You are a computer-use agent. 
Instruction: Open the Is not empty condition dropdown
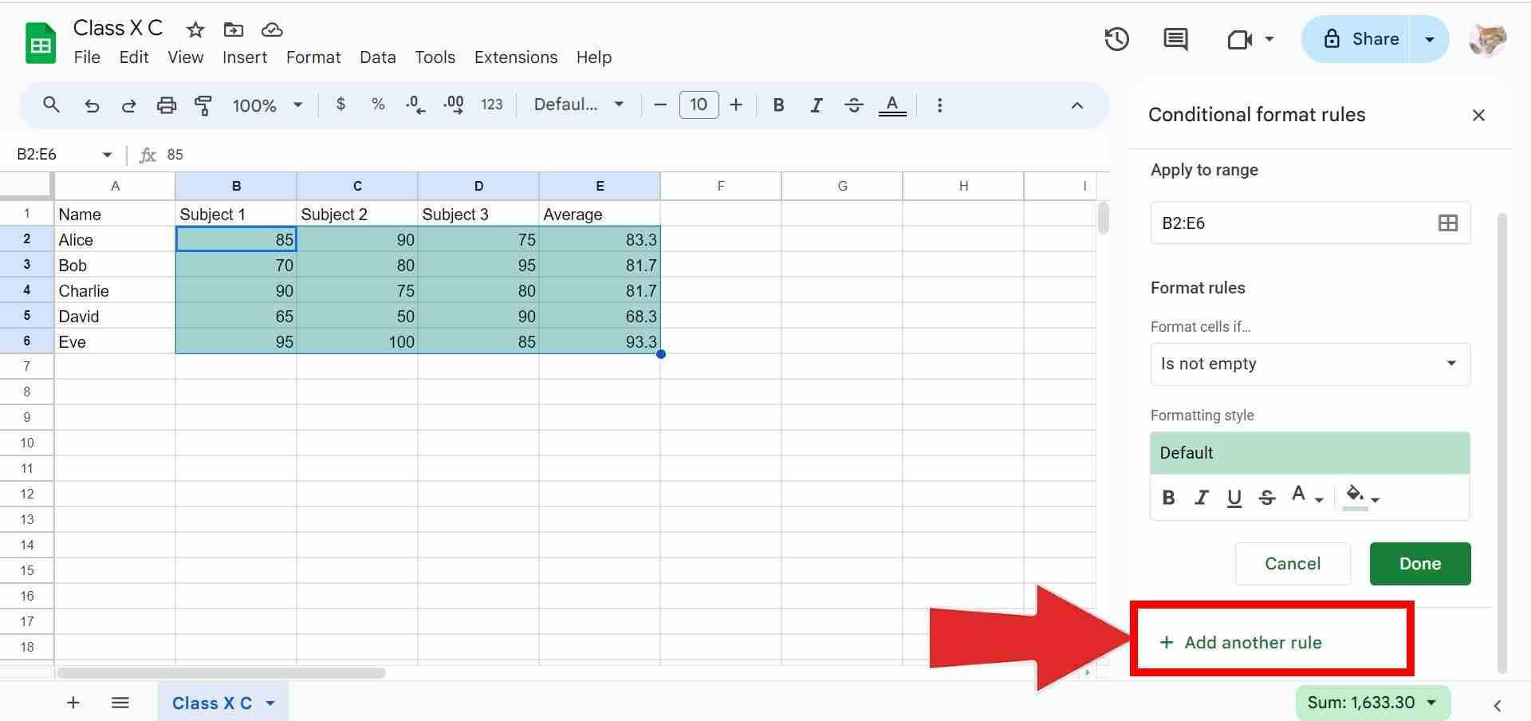(x=1309, y=364)
